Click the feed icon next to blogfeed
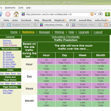 65,20
